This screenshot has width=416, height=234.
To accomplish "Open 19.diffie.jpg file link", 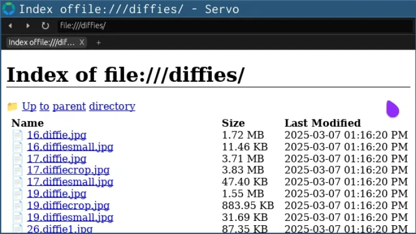I will point(56,194).
